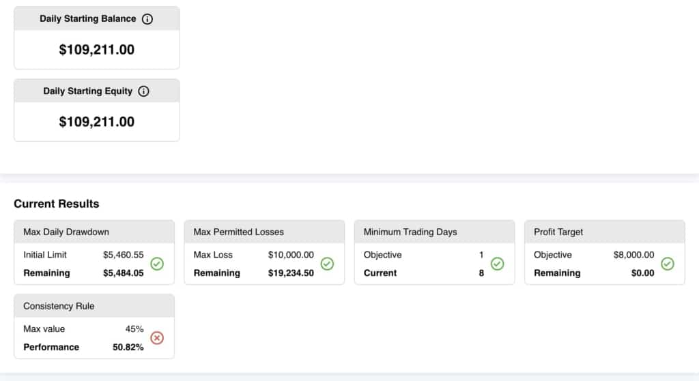Click the Consistency Rule card title
Screen dimensions: 699x381
[x=59, y=306]
